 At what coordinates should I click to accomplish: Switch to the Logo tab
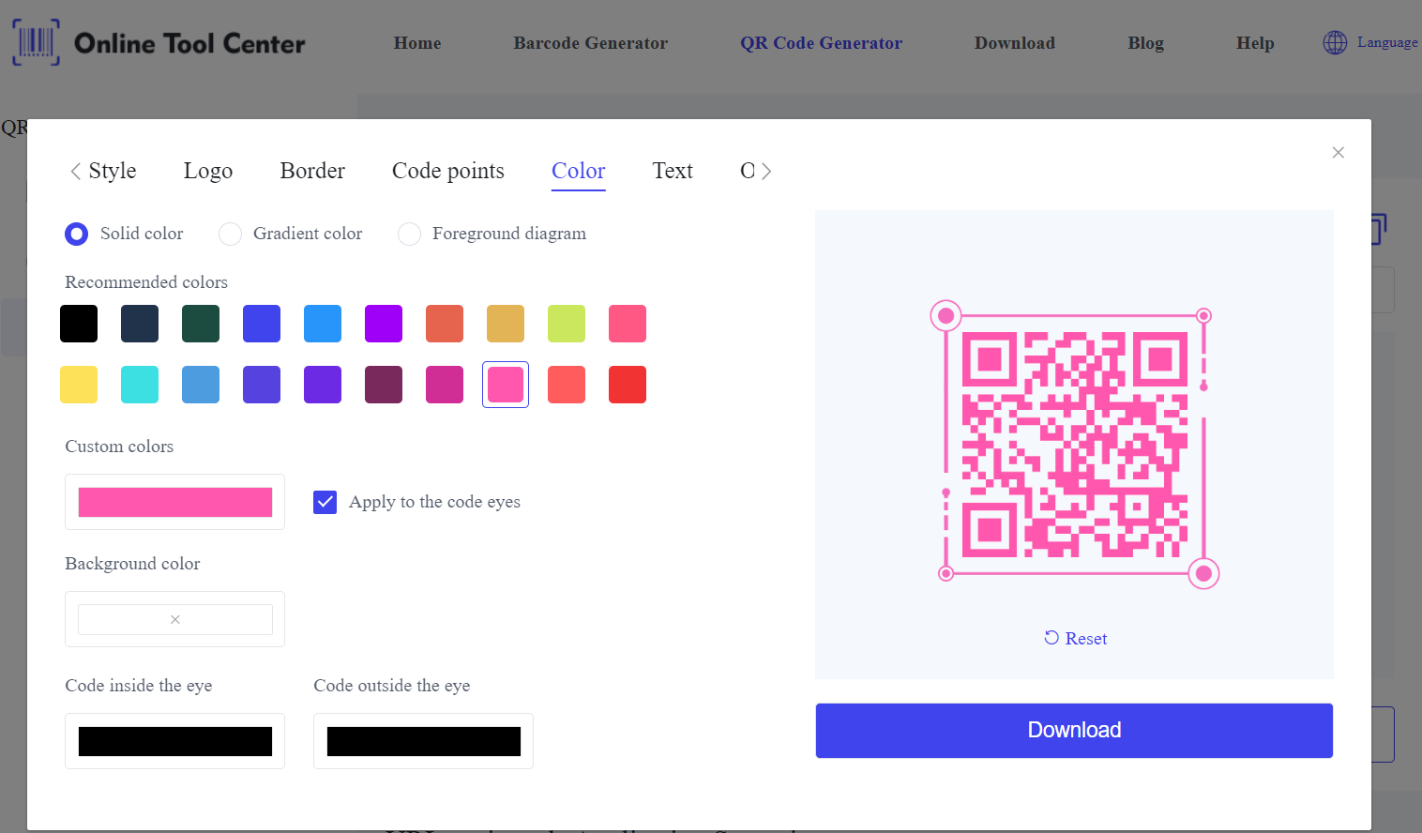(x=208, y=171)
